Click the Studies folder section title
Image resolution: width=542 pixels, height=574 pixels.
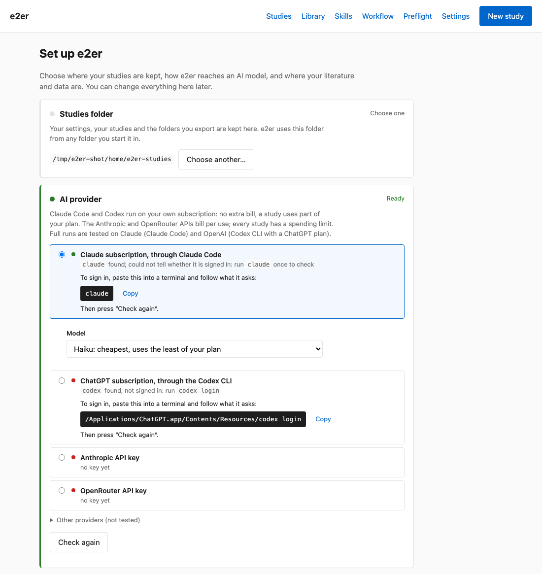[86, 114]
